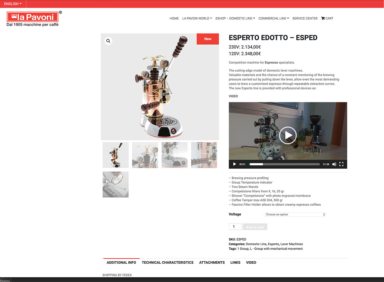
Task: Click the 'Coffee Tamper inox AISI 304, 300 gr' line
Action: pos(256,200)
